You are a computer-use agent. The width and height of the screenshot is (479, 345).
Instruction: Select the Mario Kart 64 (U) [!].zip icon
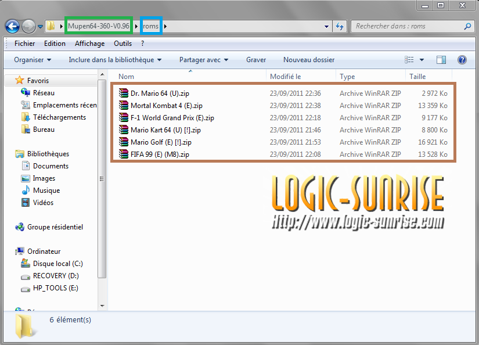(124, 130)
